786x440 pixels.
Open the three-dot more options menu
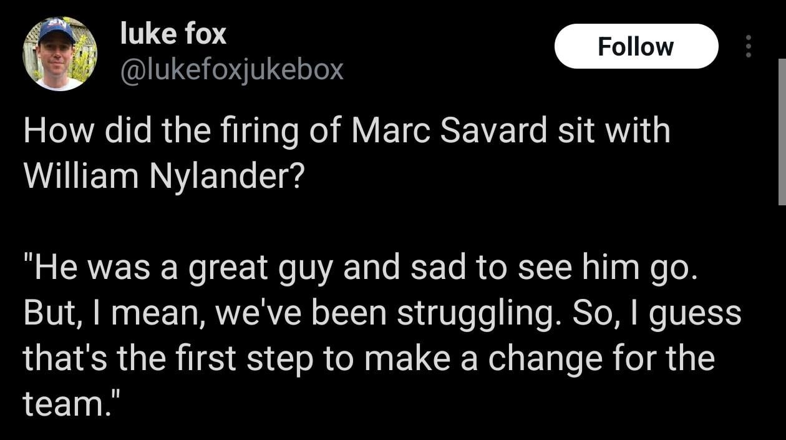pyautogui.click(x=749, y=47)
